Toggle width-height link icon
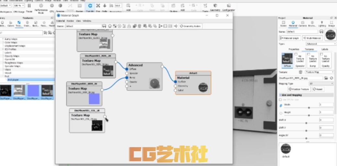The width and height of the screenshot is (337, 166). (281, 105)
